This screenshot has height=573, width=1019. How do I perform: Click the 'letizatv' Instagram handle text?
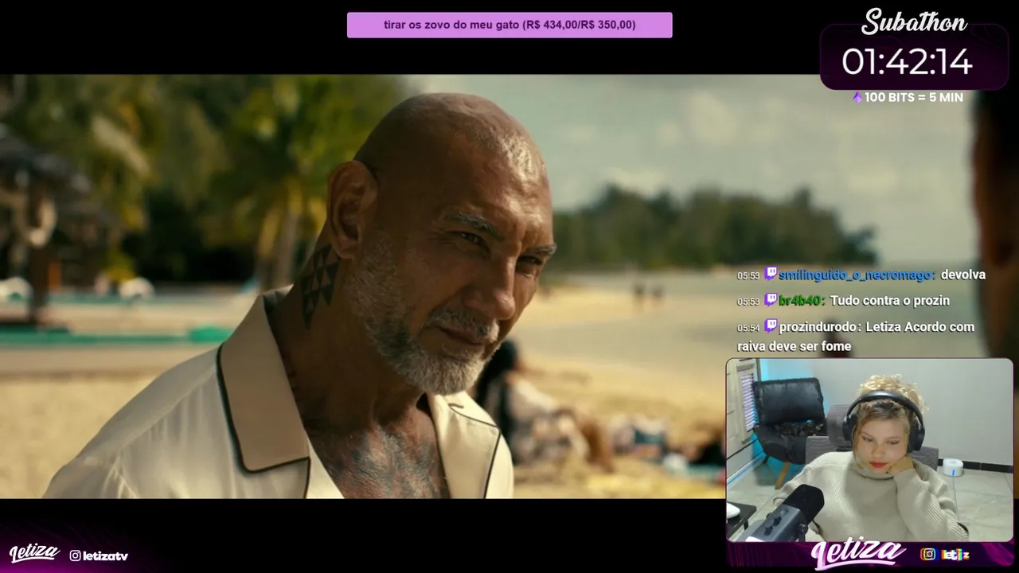tap(105, 556)
